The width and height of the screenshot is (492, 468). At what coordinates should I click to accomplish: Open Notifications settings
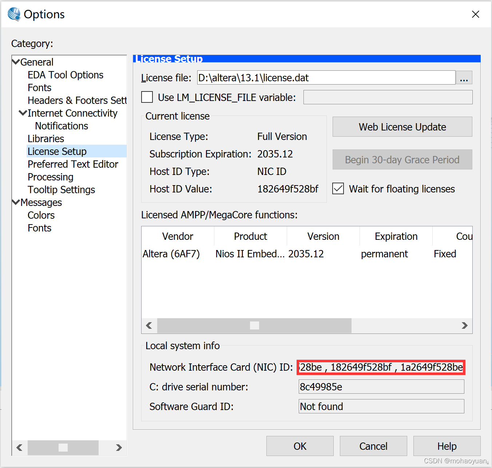[62, 126]
